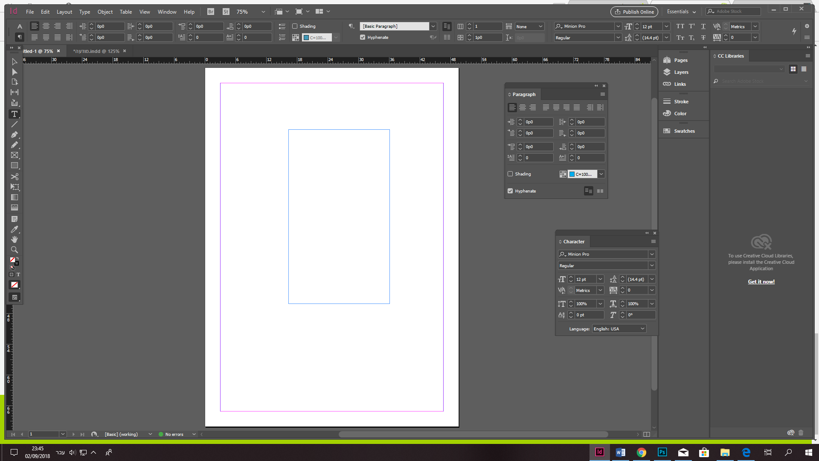The width and height of the screenshot is (819, 461).
Task: Open Language dropdown in Character panel
Action: (619, 329)
